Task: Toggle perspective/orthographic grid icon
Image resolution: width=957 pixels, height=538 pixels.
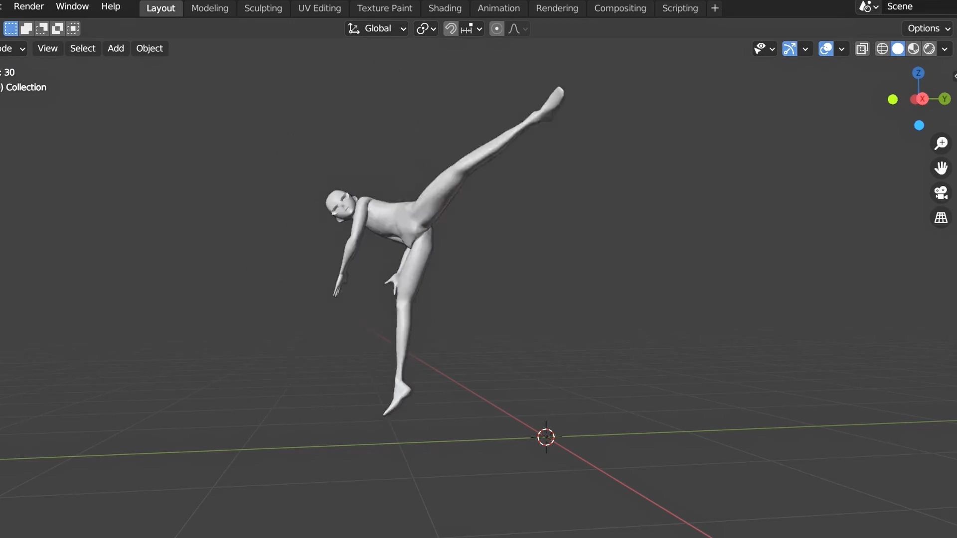Action: [941, 218]
